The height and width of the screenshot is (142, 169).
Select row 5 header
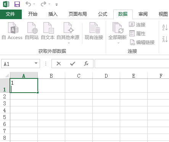click(x=5, y=117)
